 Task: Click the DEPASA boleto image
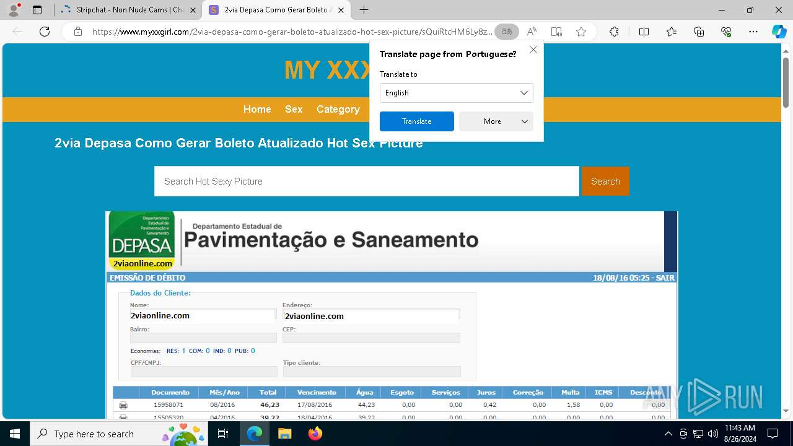(x=392, y=315)
